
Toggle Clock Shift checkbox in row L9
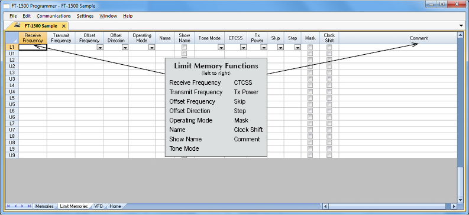tap(329, 149)
